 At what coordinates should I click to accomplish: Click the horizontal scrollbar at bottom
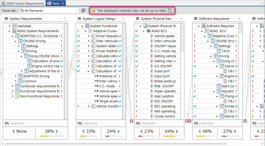pyautogui.click(x=116, y=144)
